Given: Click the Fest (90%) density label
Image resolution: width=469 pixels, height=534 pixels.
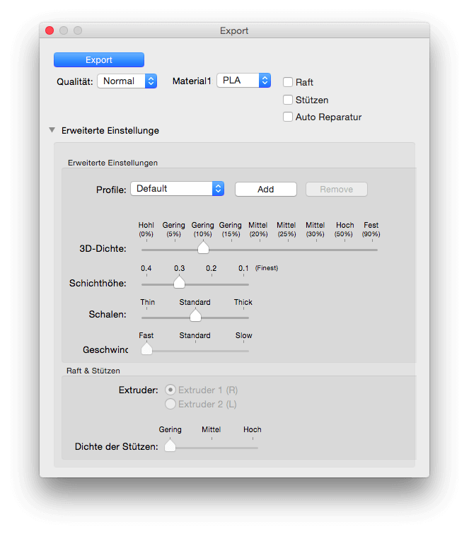Looking at the screenshot, I should point(371,229).
